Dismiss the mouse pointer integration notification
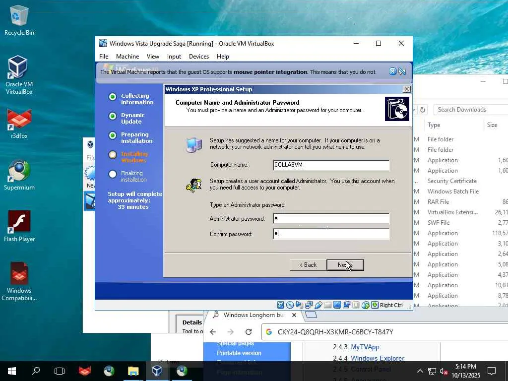Image resolution: width=508 pixels, height=381 pixels. point(392,71)
